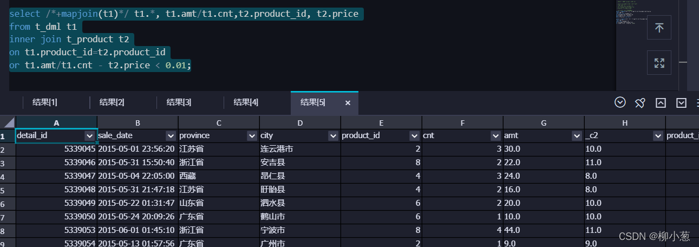Click the boxed up-arrow panel icon
699x247 pixels.
[661, 102]
